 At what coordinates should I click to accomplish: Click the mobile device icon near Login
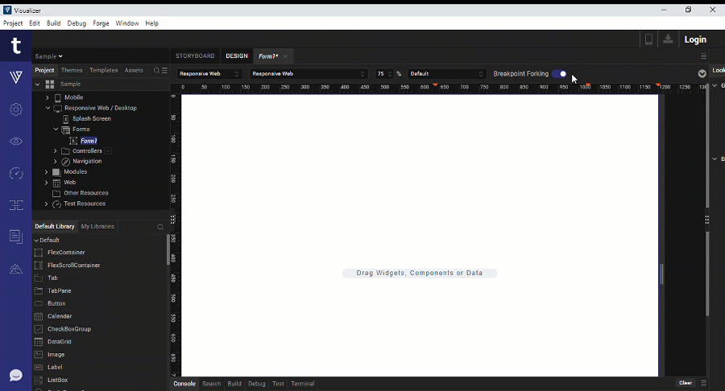pyautogui.click(x=648, y=39)
